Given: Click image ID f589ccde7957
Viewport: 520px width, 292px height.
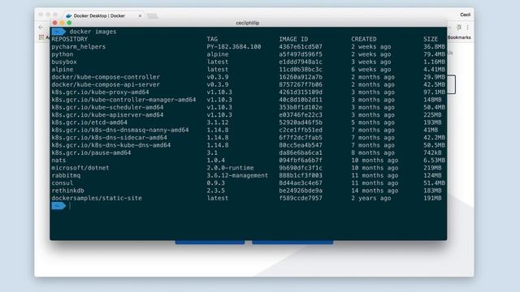Looking at the screenshot, I should [x=301, y=198].
